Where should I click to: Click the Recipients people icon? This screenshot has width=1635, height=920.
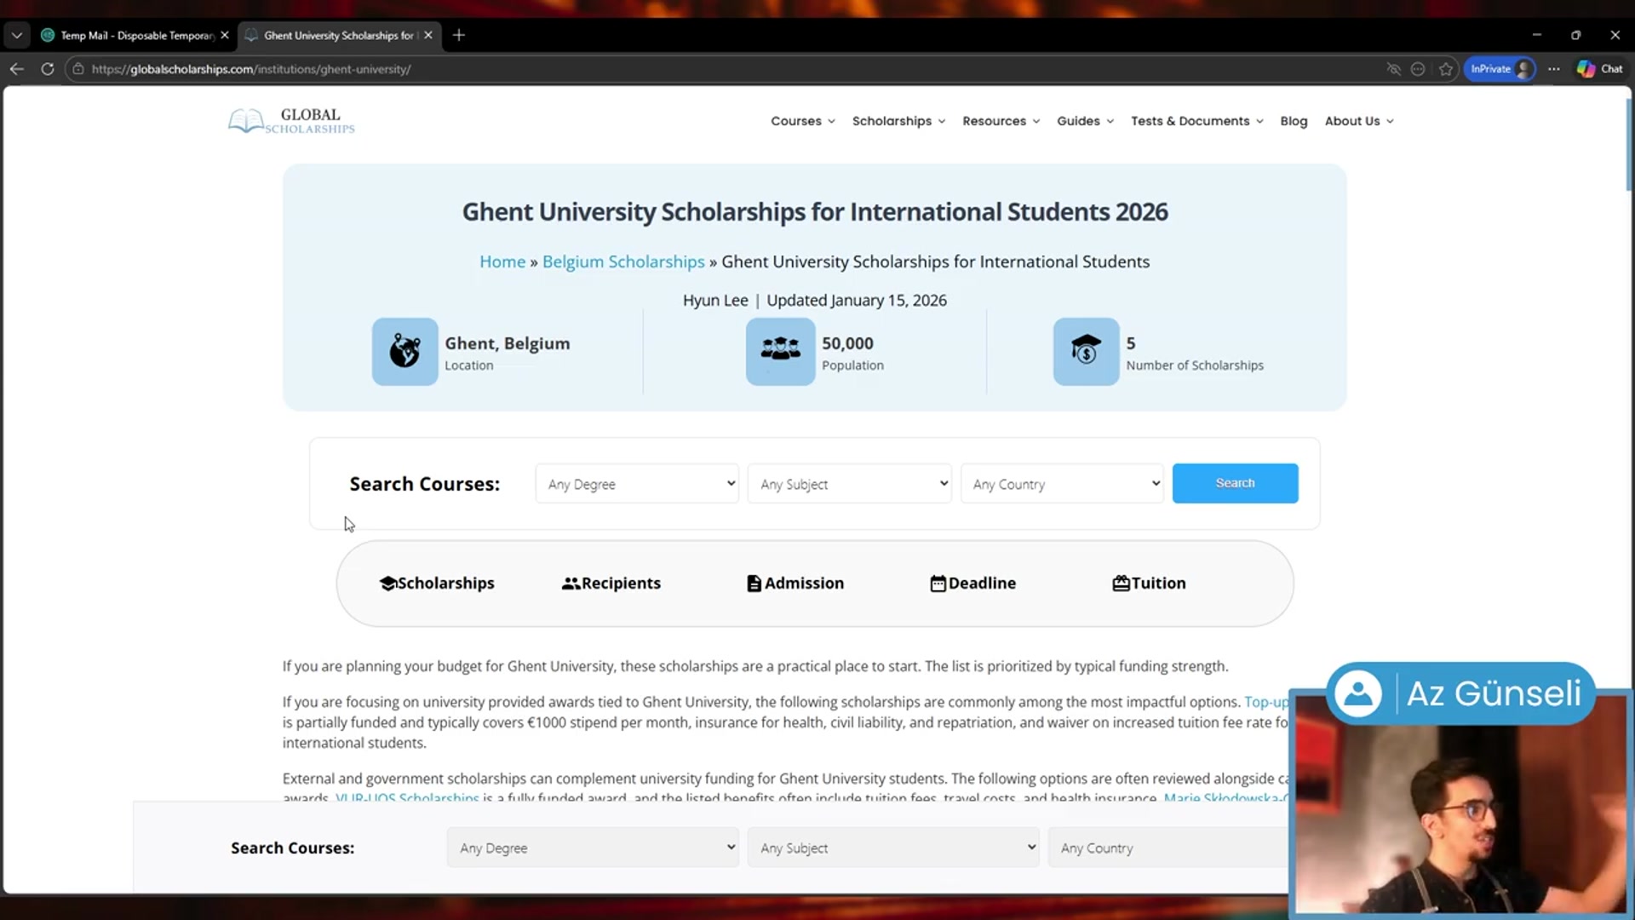click(x=570, y=583)
